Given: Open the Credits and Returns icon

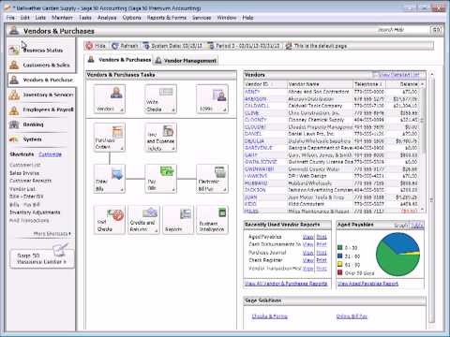Looking at the screenshot, I should (143, 220).
